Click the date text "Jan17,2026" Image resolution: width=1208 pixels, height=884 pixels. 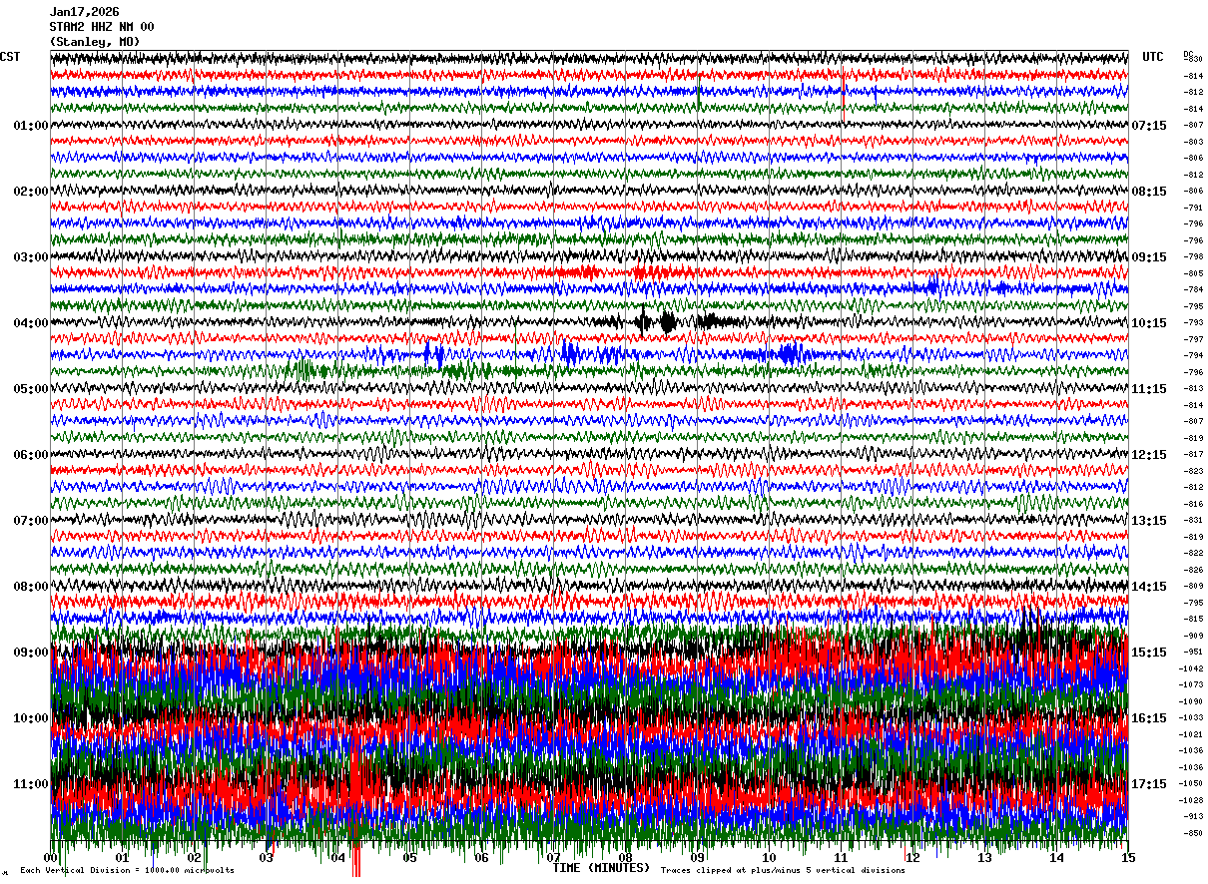84,12
